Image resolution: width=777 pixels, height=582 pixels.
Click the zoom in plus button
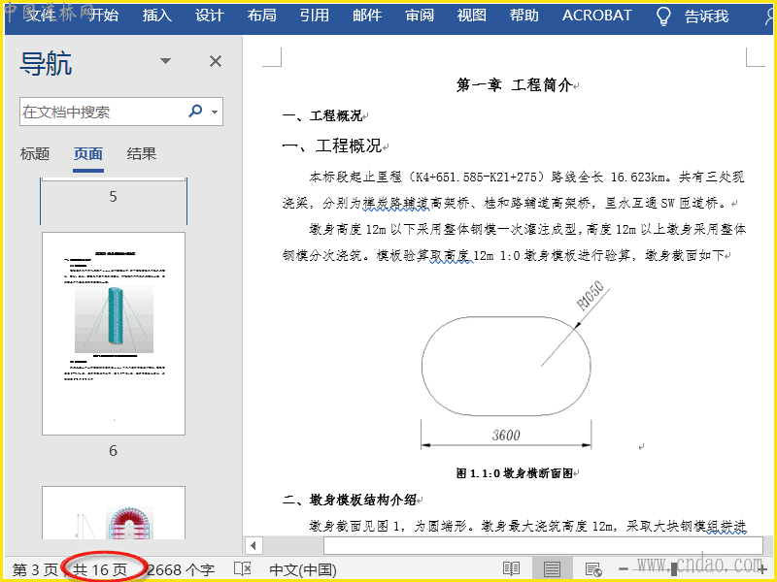tap(763, 569)
